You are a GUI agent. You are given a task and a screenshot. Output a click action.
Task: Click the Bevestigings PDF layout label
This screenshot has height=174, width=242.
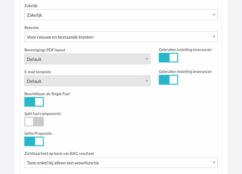(x=45, y=50)
